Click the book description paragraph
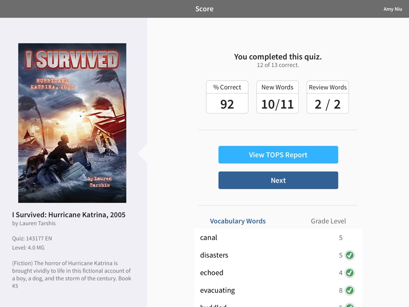Viewport: 409px width, 307px height. coord(72,274)
